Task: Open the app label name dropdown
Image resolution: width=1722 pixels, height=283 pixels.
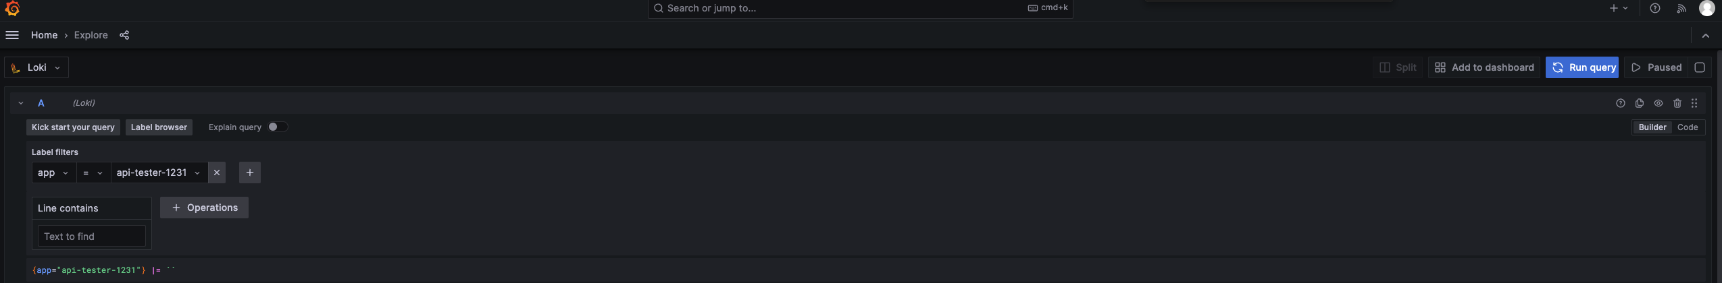Action: tap(53, 172)
